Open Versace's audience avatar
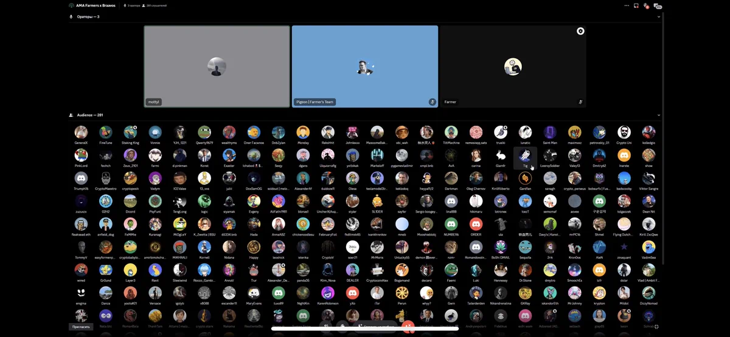Viewport: 730px width, 337px height. coord(155,293)
